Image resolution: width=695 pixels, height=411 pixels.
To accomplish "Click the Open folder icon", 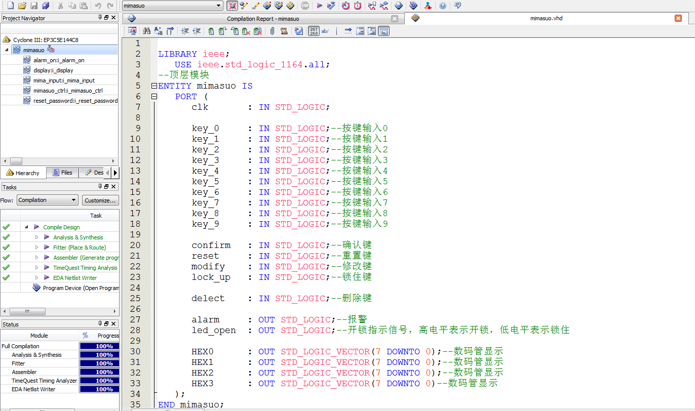I will pyautogui.click(x=22, y=6).
